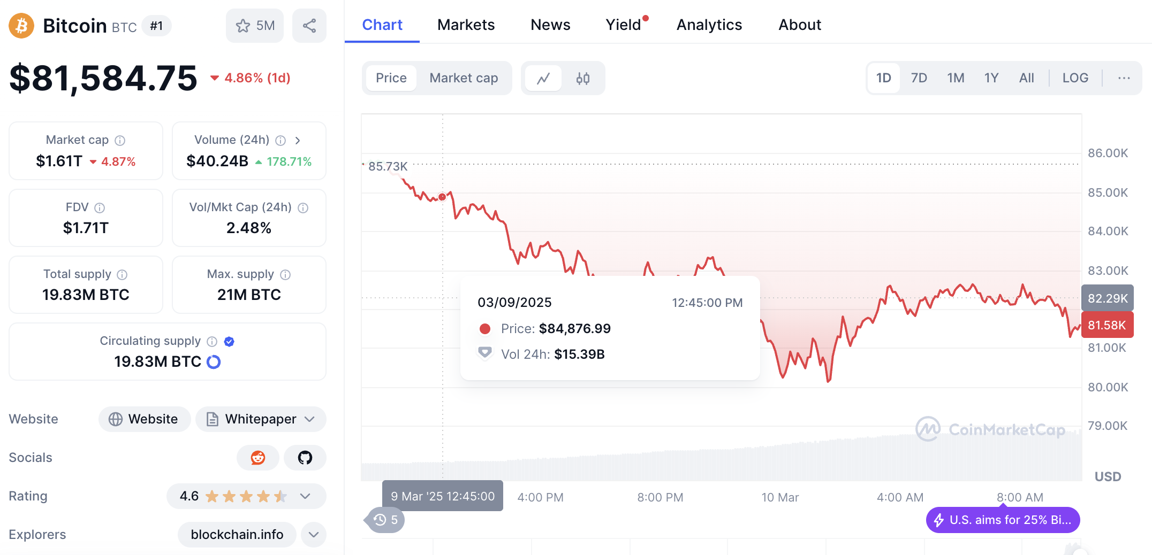Screen dimensions: 1152x555
Task: Open the blockchain.info explorer link
Action: (237, 535)
